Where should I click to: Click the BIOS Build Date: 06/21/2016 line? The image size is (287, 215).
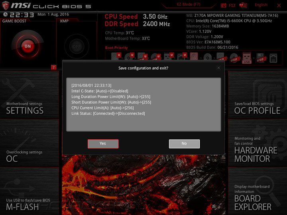coord(212,47)
